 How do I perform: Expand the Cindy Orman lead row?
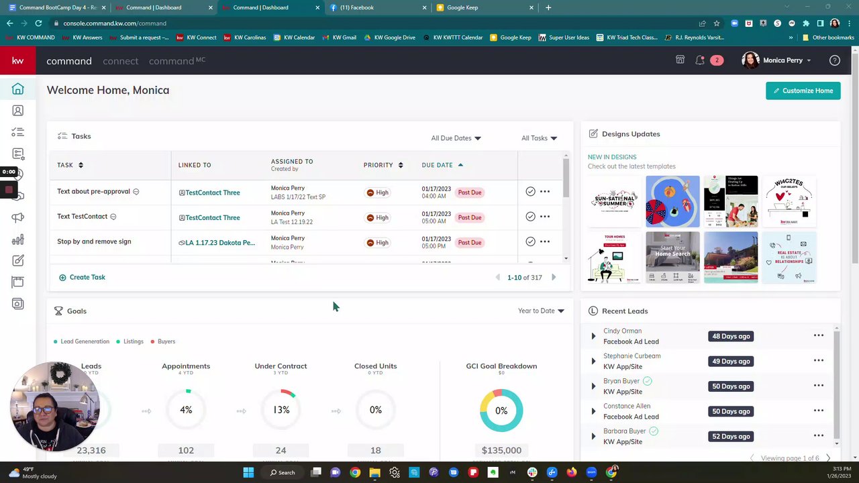[x=593, y=336]
